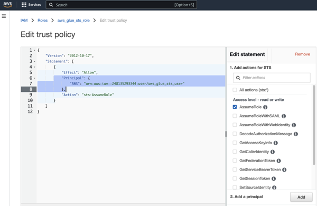Open aws_glue_sts_role breadcrumb link

(x=73, y=21)
